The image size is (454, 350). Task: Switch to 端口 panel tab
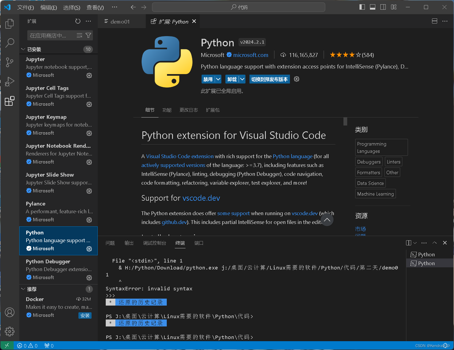point(199,243)
